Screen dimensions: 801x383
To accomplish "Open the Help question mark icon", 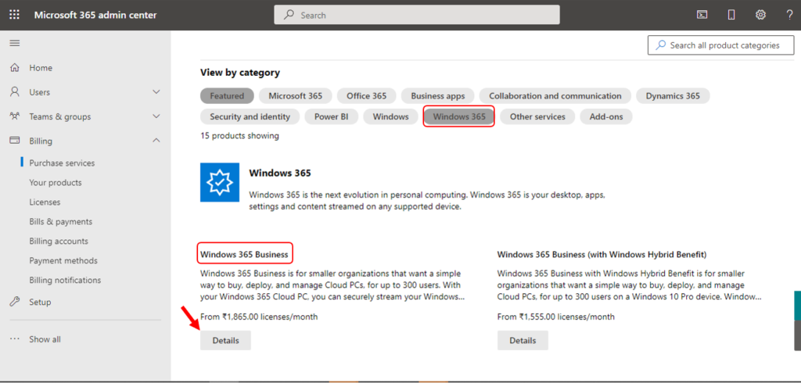I will point(790,15).
